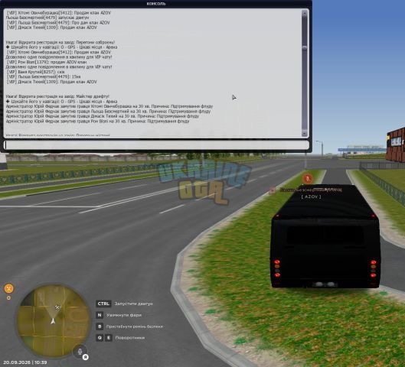The image size is (405, 367).
Task: Click the small circle icon under the orange tools icon
Action: point(8,298)
